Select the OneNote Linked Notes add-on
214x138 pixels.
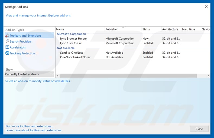75,57
